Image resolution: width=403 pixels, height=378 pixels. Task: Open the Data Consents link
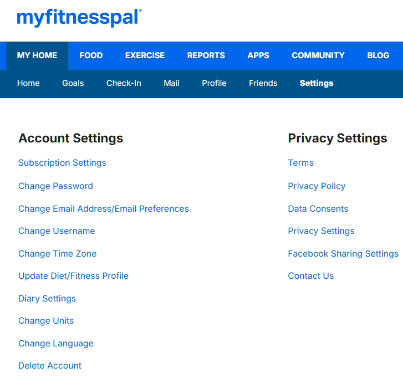coord(318,209)
